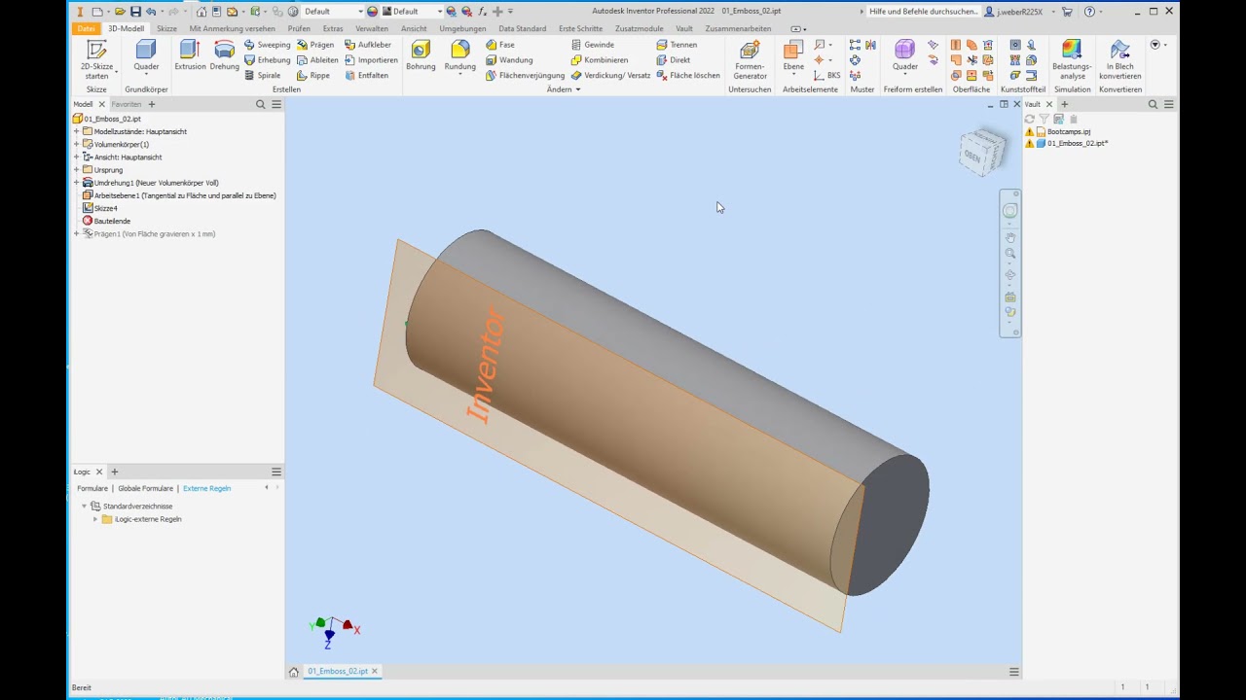Click Fläche löschen delete face tool
Image resolution: width=1246 pixels, height=700 pixels.
pos(688,75)
